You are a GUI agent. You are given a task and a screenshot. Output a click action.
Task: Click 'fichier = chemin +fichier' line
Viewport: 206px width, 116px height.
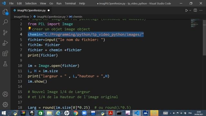click(x=55, y=50)
